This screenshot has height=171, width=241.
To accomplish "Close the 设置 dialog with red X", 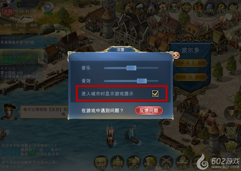I will click(176, 55).
